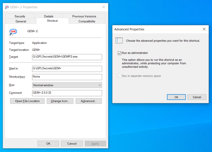This screenshot has height=152, width=212.
Task: Click Run in separate memory space checkbox
Action: (120, 76)
